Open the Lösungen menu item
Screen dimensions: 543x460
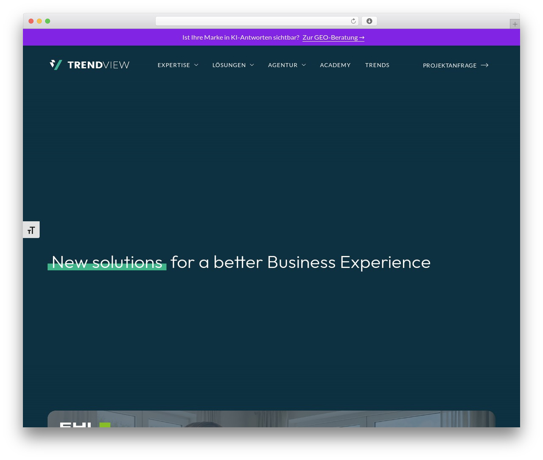click(x=229, y=65)
